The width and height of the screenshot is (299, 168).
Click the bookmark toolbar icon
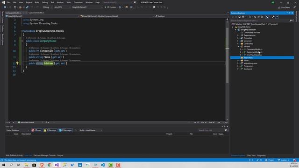pyautogui.click(x=154, y=7)
